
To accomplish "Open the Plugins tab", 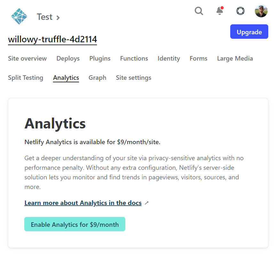I will (100, 58).
